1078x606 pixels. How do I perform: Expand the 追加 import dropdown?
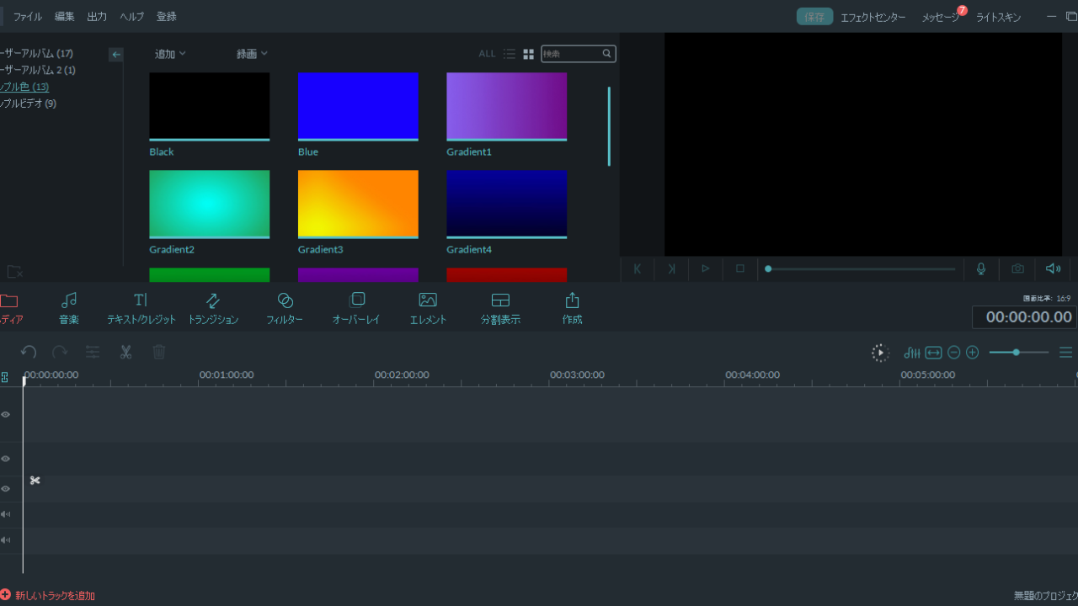pos(170,54)
